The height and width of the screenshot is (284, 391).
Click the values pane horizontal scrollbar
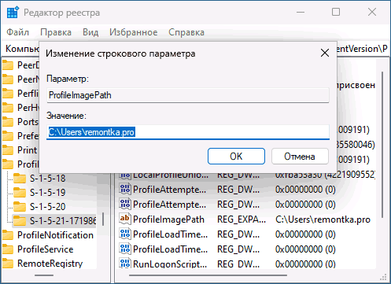[x=208, y=275]
